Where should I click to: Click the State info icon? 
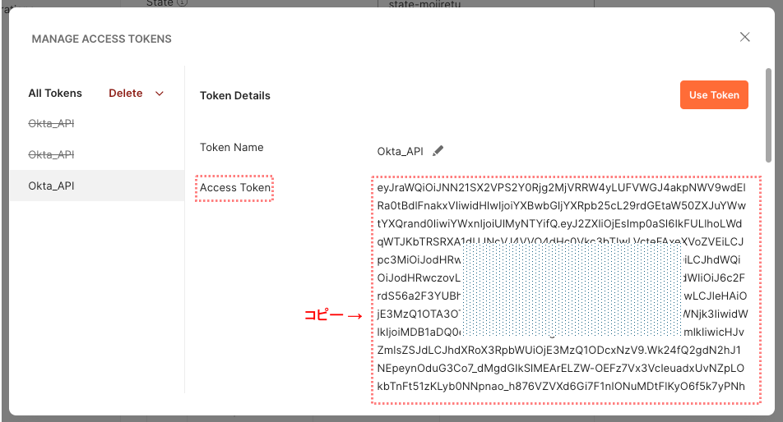pyautogui.click(x=182, y=2)
